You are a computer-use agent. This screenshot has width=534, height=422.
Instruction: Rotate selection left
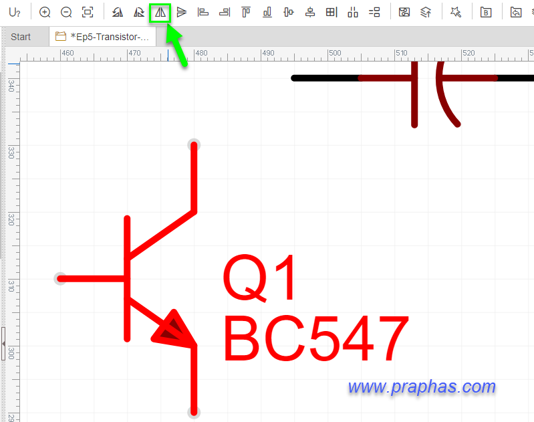pos(118,13)
